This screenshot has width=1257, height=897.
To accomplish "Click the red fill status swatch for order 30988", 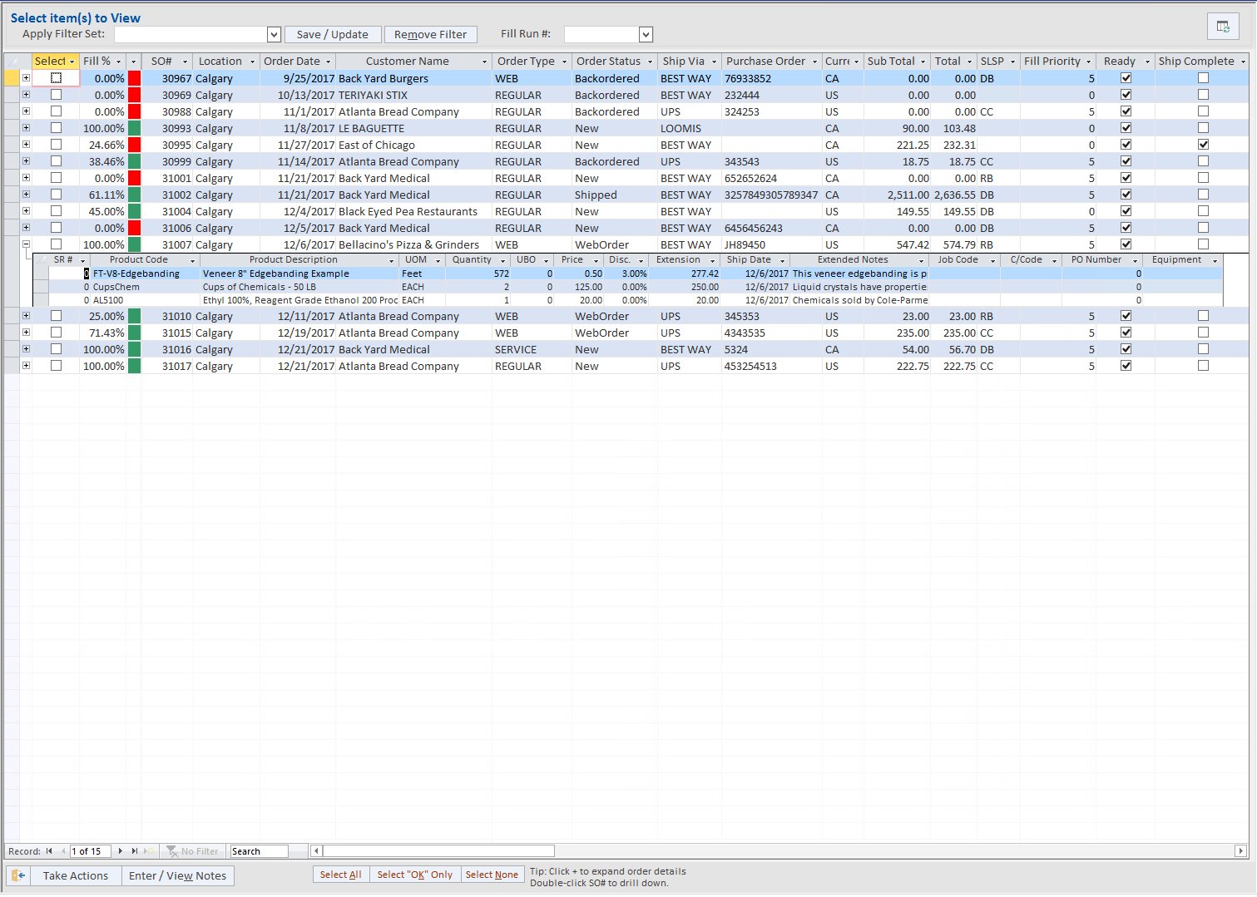I will tap(134, 111).
